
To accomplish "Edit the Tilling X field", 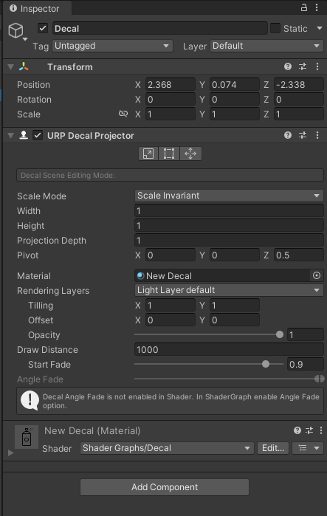I will 170,305.
